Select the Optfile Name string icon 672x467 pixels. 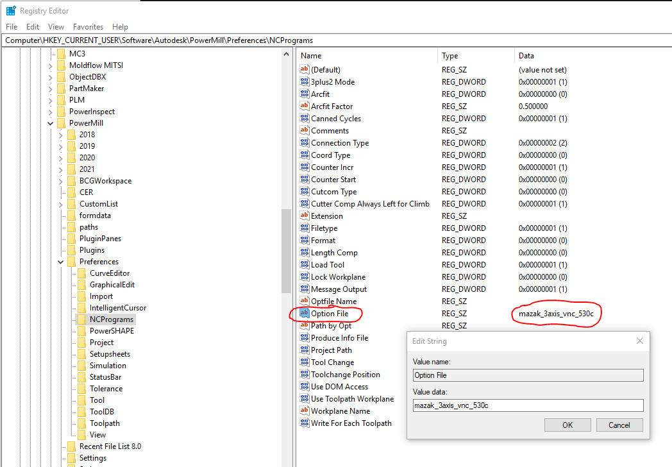pos(305,301)
